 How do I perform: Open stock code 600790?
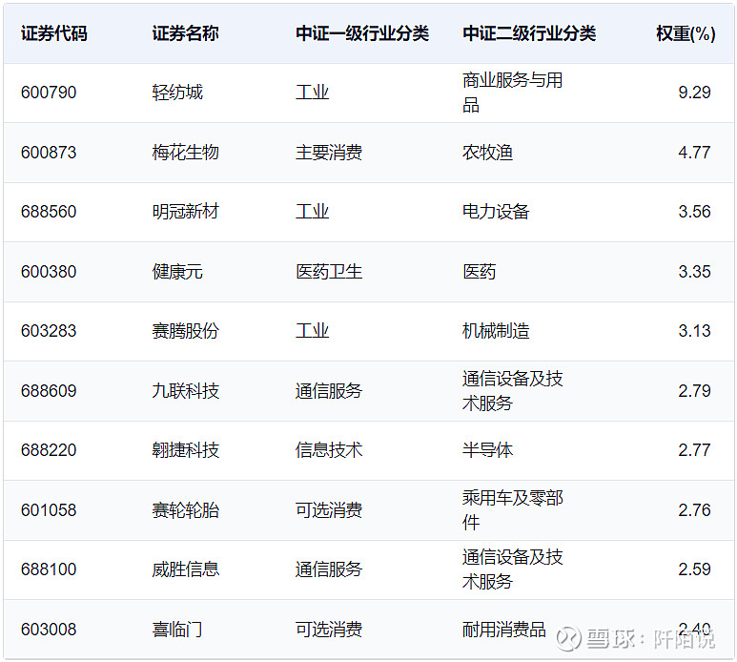coord(49,93)
